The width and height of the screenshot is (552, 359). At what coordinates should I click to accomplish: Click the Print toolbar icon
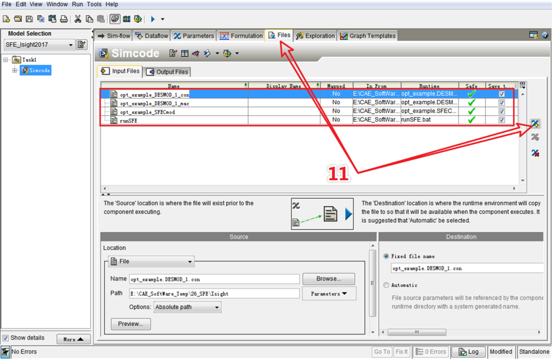[x=64, y=19]
